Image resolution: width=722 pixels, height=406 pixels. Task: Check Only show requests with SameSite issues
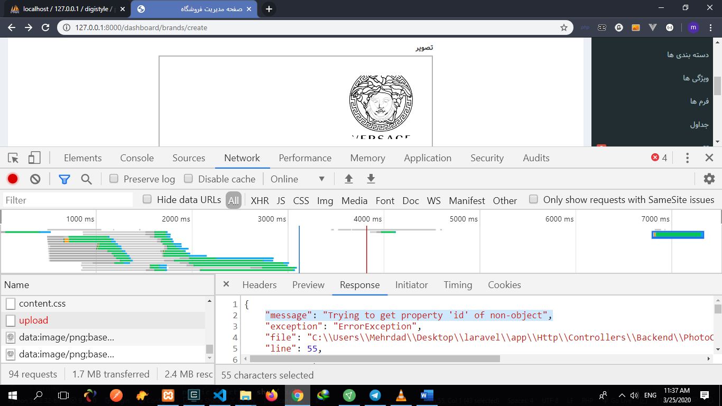click(534, 199)
